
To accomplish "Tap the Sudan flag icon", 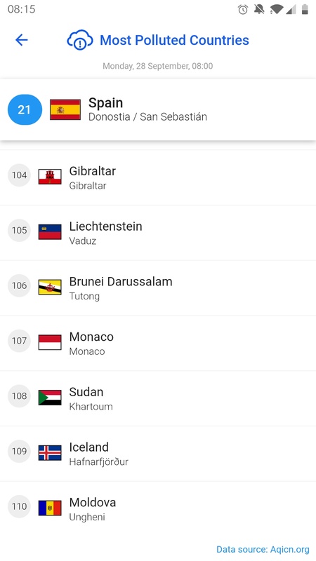I will coord(50,398).
